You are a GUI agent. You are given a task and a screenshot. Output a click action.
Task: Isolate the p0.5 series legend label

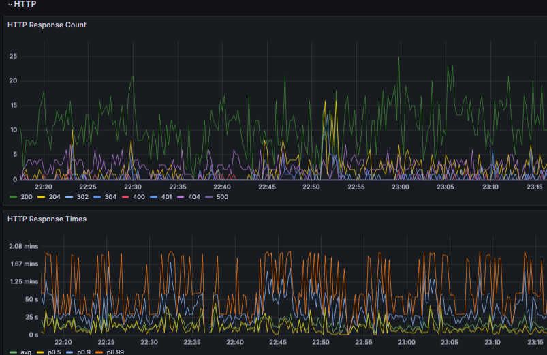54,352
